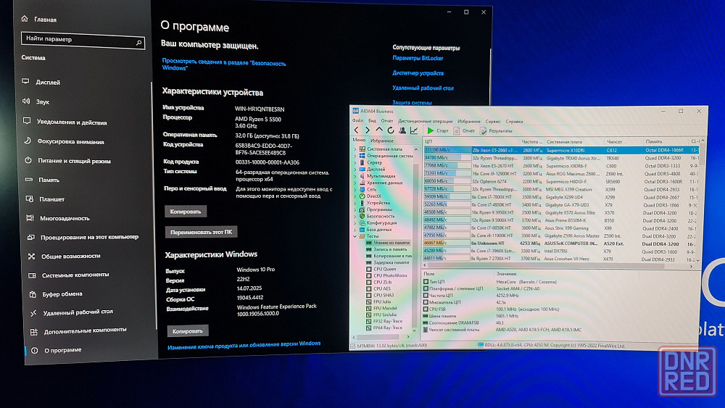Viewport: 725px width, 408px height.
Task: Select the 20x Xeon E5-2660 v3 result row
Action: coord(561,150)
